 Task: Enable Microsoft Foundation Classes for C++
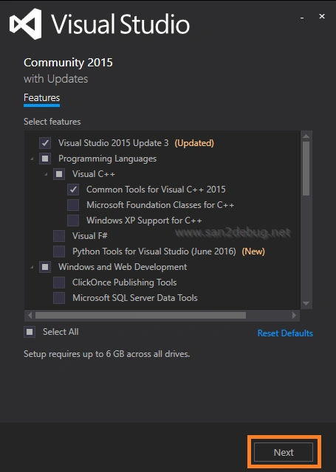[x=73, y=205]
